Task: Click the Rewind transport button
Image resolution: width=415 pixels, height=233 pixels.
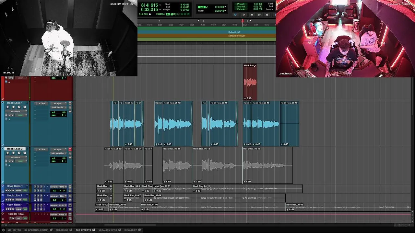Action: (x=252, y=15)
